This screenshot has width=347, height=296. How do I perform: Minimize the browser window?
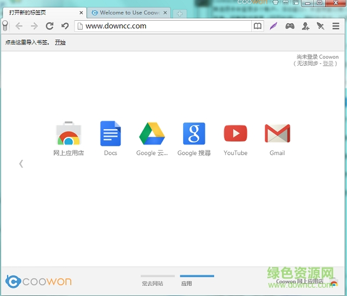click(x=308, y=3)
